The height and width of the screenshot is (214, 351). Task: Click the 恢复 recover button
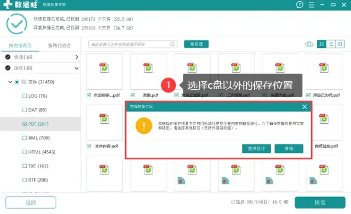(x=320, y=202)
